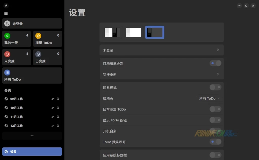This screenshot has width=259, height=160.
Task: Collapse sidebar with hamburger menu icon
Action: [6, 14]
